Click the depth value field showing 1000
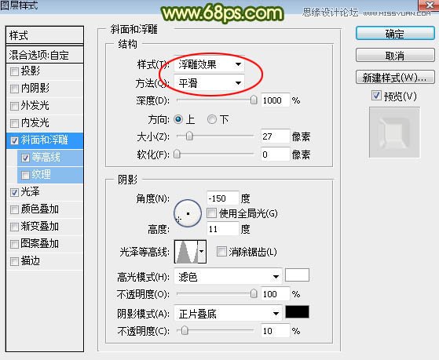The image size is (439, 360). 275,100
